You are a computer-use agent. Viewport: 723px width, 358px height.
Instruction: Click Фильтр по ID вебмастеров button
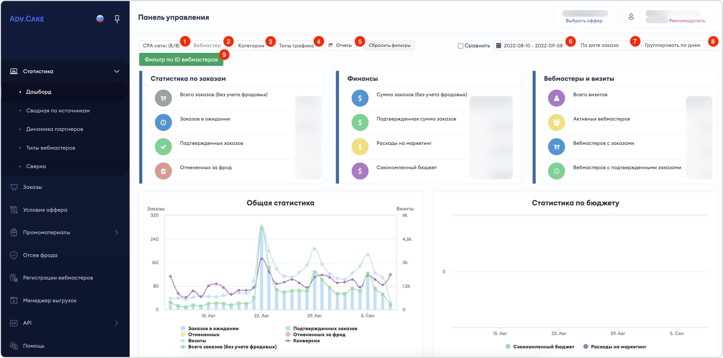181,59
